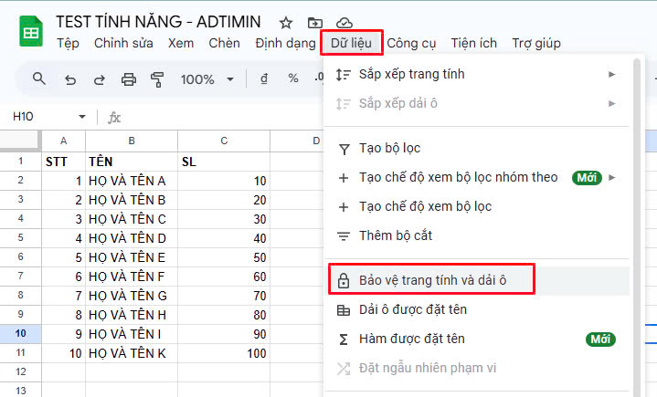Open the Trợ giúp menu
Image resolution: width=657 pixels, height=397 pixels.
(x=536, y=43)
